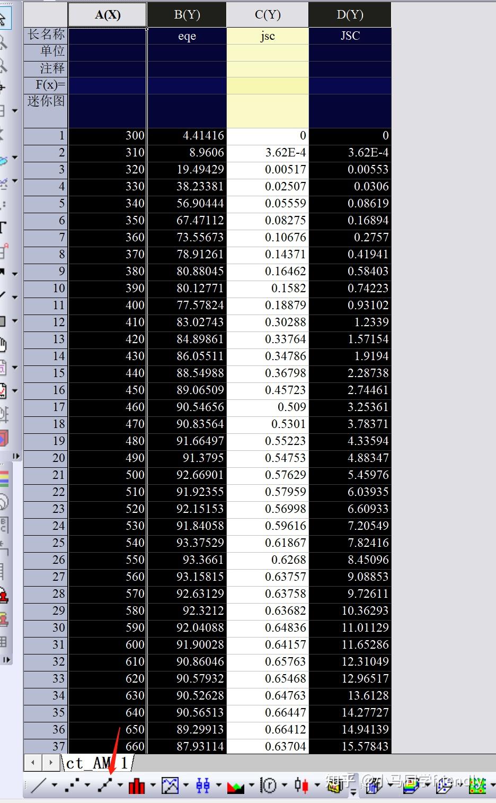This screenshot has height=803, width=496.
Task: Open the rectangle tool dropdown arrow
Action: point(15,321)
